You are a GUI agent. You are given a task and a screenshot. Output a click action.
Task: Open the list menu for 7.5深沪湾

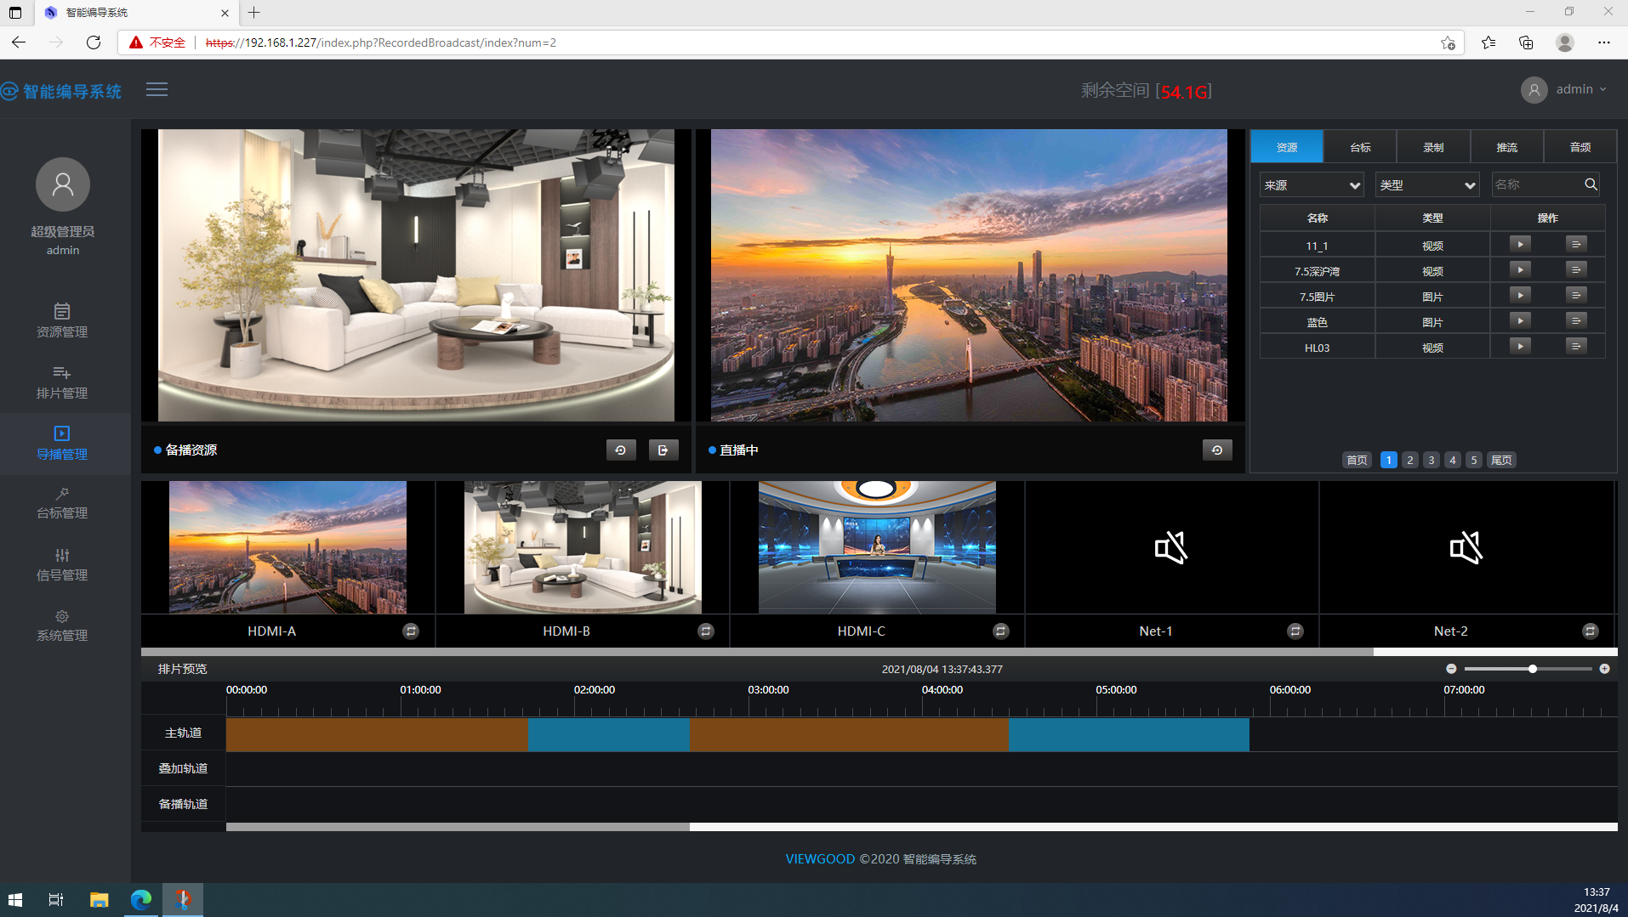(1576, 270)
